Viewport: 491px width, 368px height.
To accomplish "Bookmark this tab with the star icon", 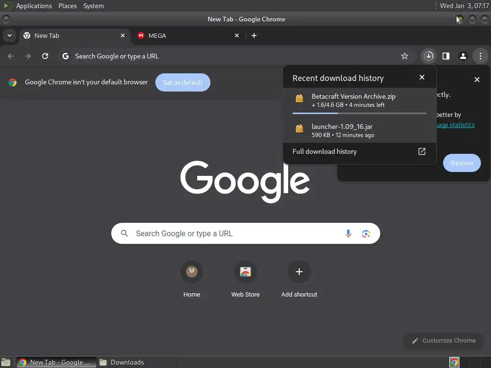I will pos(405,56).
